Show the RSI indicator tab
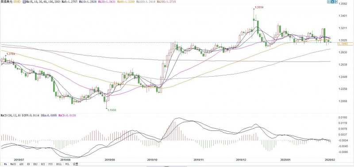 point(43,164)
